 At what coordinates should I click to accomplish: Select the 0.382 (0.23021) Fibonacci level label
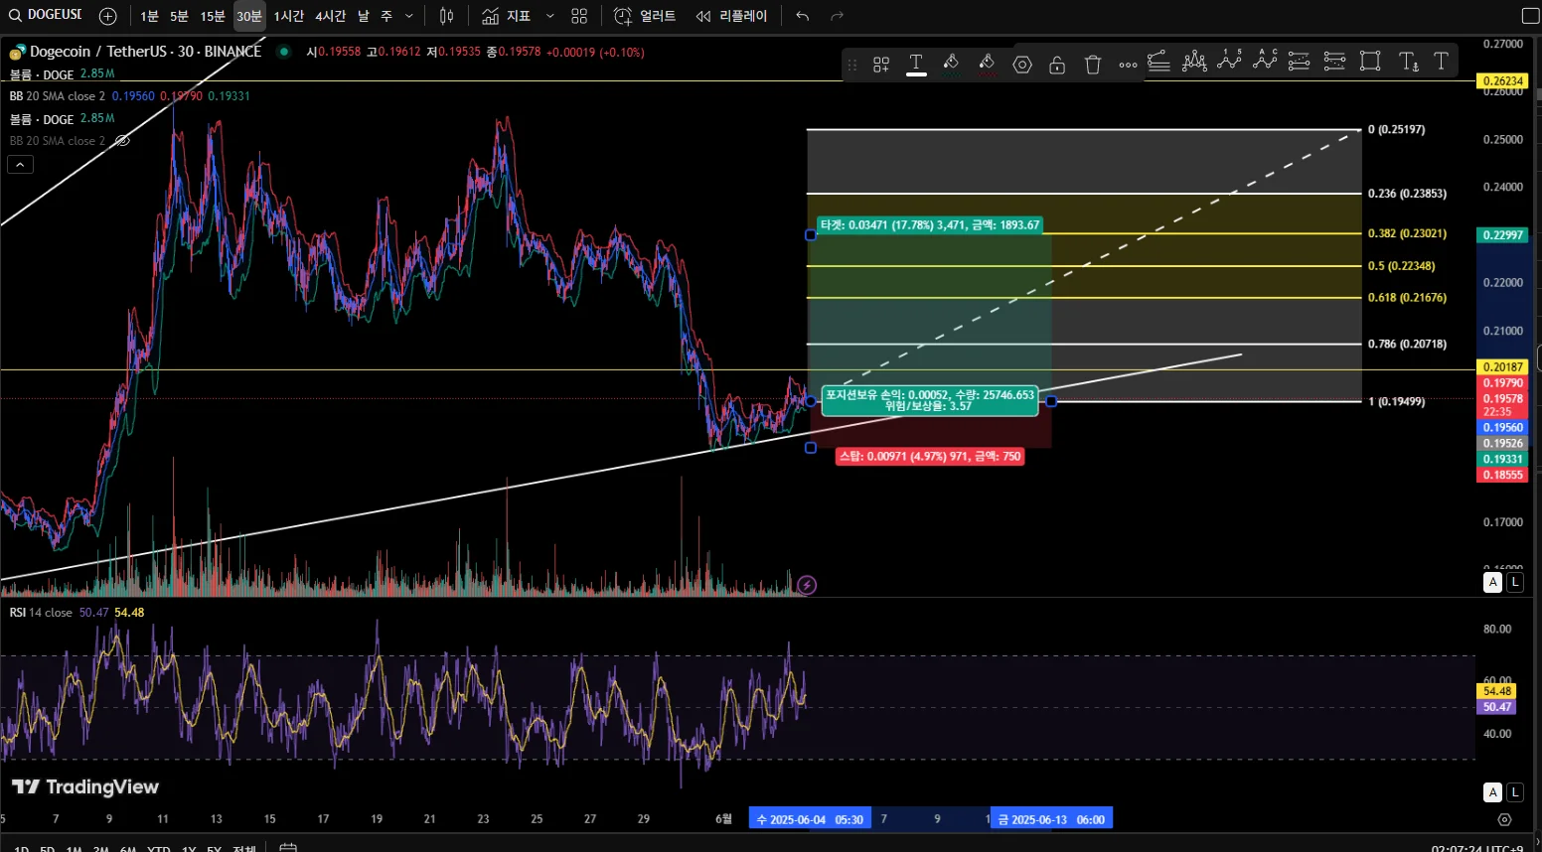coord(1407,233)
